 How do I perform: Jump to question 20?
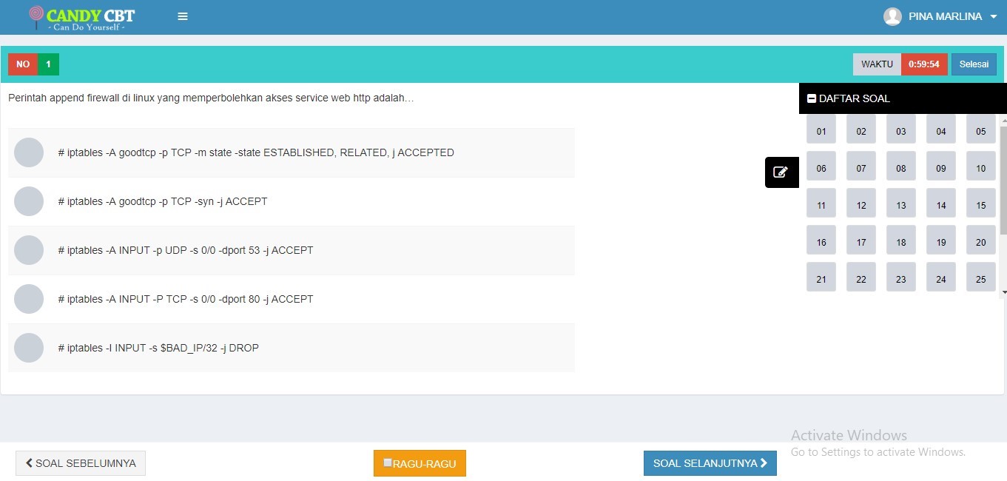(981, 241)
